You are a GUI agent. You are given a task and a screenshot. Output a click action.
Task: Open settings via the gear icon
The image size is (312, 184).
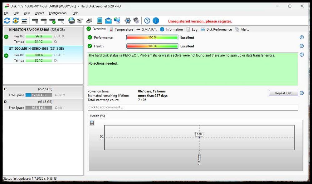coord(128,21)
